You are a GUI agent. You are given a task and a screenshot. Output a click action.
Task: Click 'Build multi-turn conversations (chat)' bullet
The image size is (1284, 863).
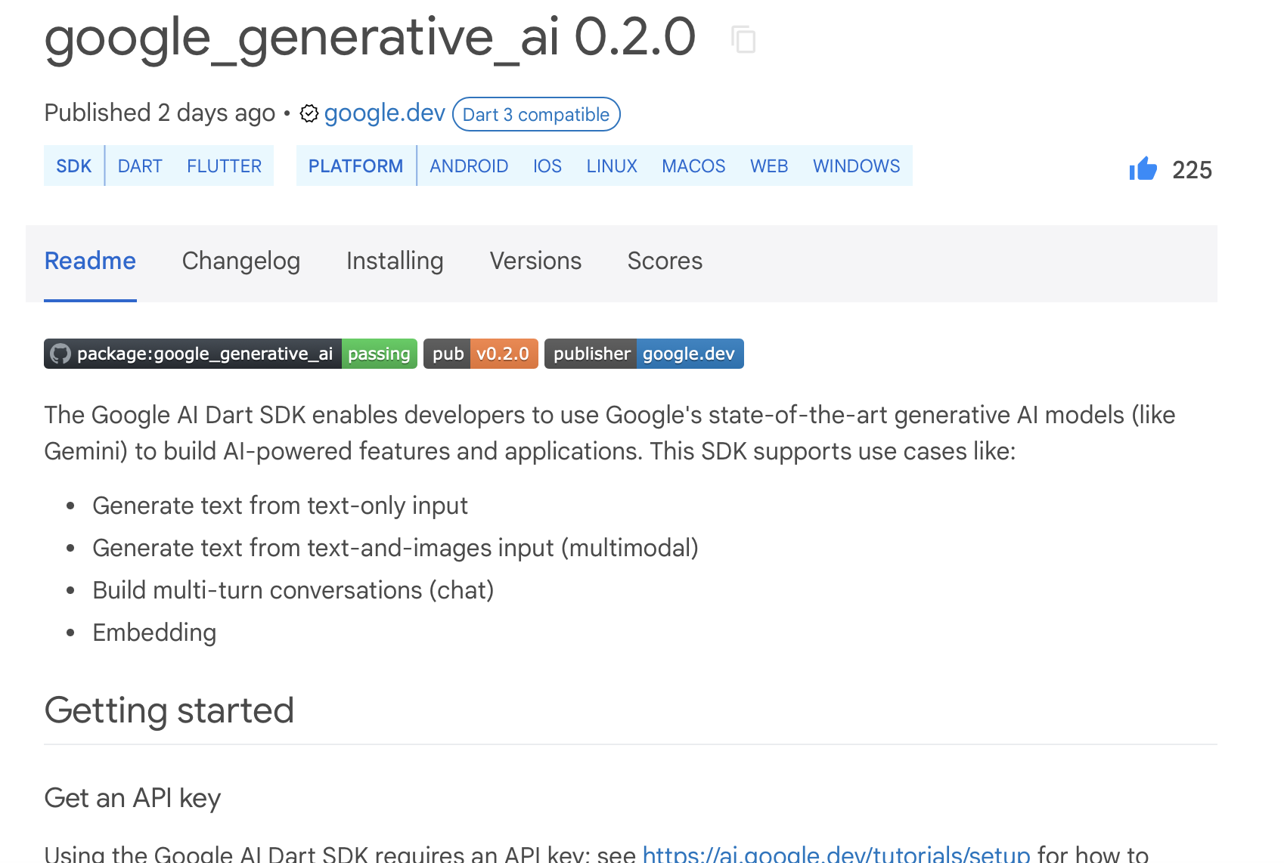click(293, 590)
